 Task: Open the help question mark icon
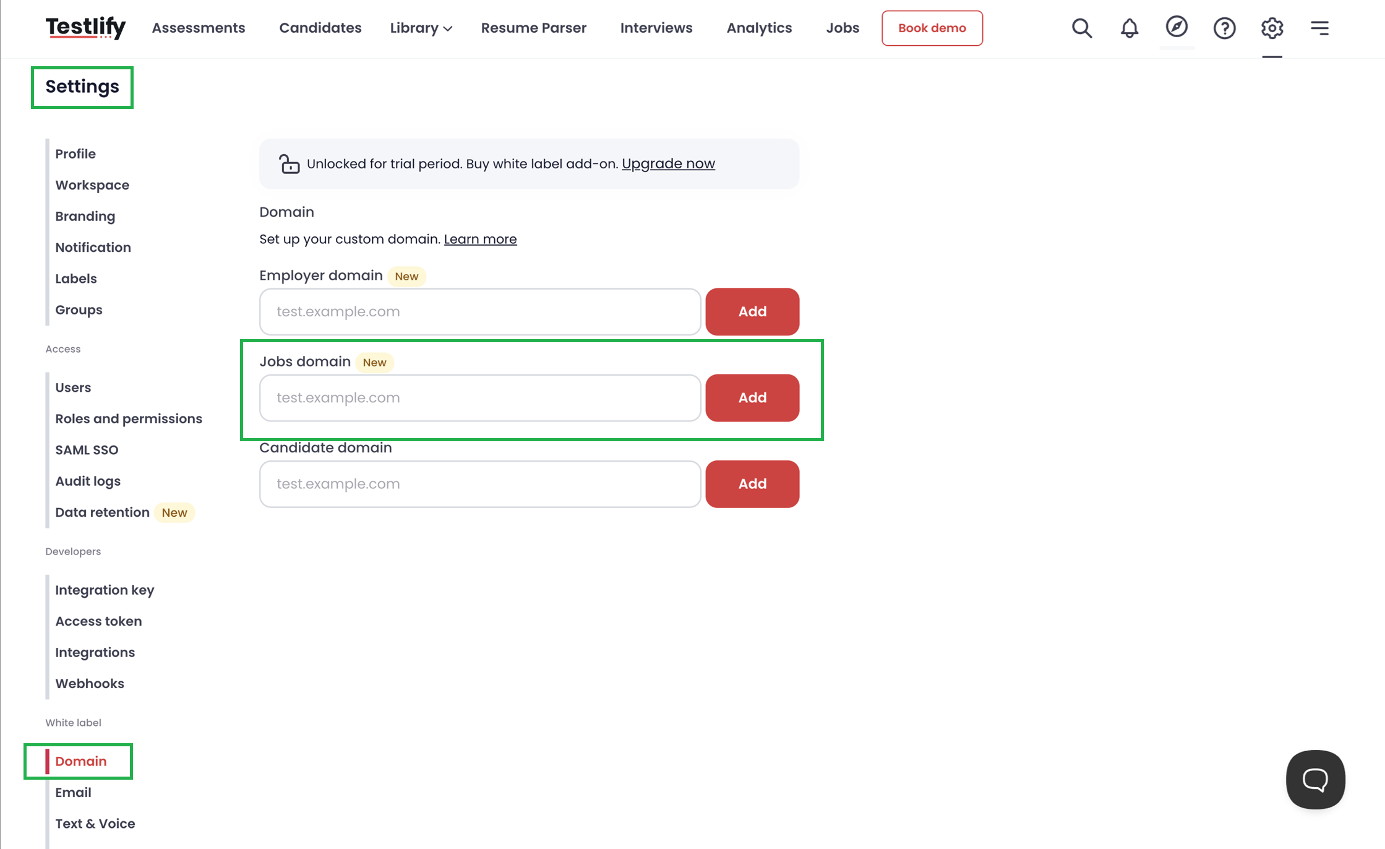[1224, 28]
